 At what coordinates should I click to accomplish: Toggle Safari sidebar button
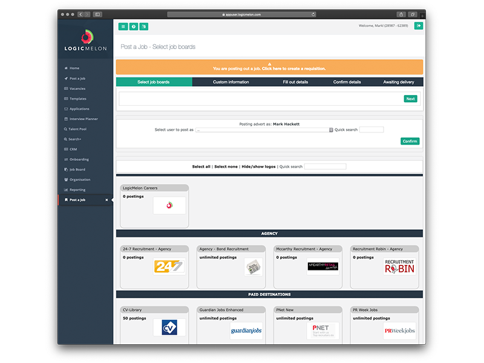pyautogui.click(x=97, y=14)
